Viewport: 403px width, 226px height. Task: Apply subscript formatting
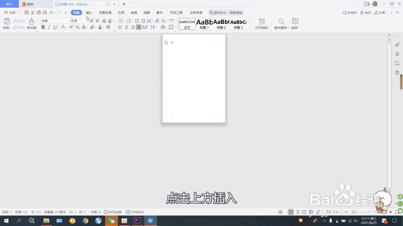click(x=78, y=27)
